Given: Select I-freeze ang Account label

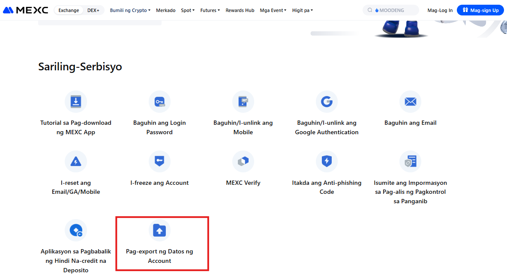Looking at the screenshot, I should (x=159, y=183).
